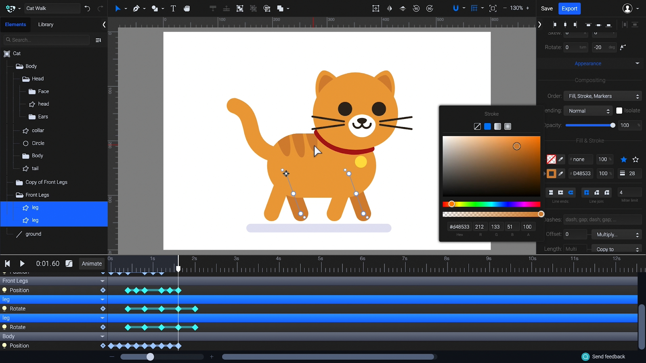Select the tail element

(x=35, y=169)
